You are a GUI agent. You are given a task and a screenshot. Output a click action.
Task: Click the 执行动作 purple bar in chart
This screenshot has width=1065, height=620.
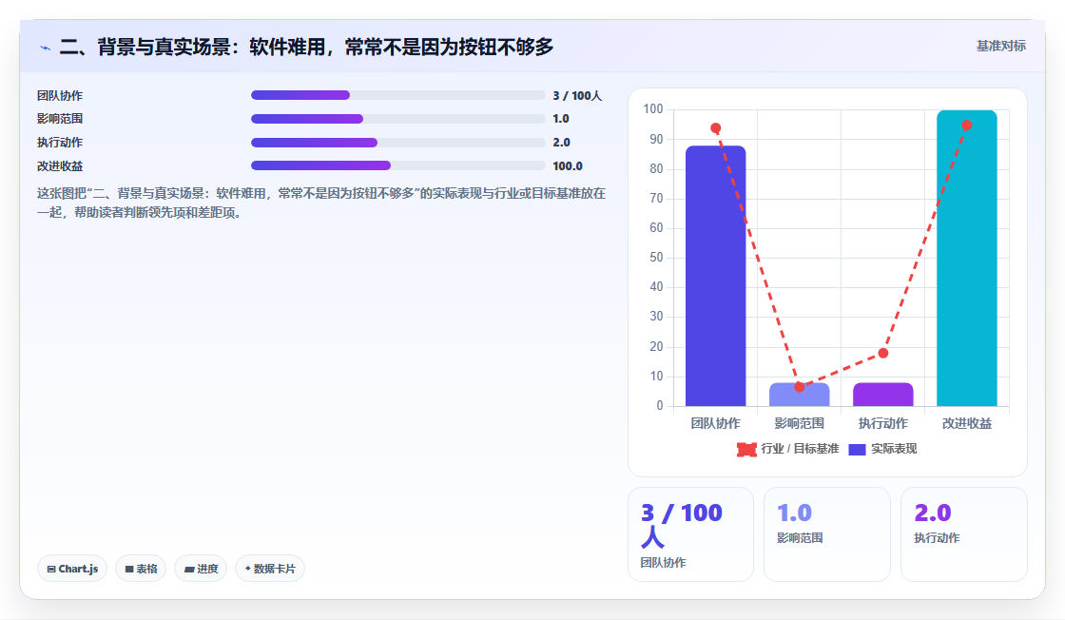point(883,395)
